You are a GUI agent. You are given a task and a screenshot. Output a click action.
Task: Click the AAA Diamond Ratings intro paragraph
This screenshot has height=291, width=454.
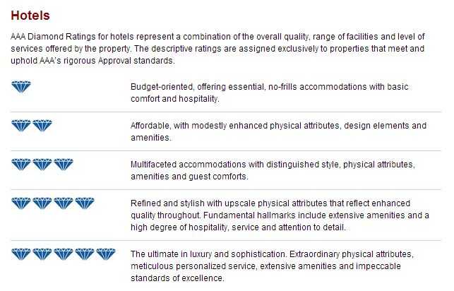[217, 49]
